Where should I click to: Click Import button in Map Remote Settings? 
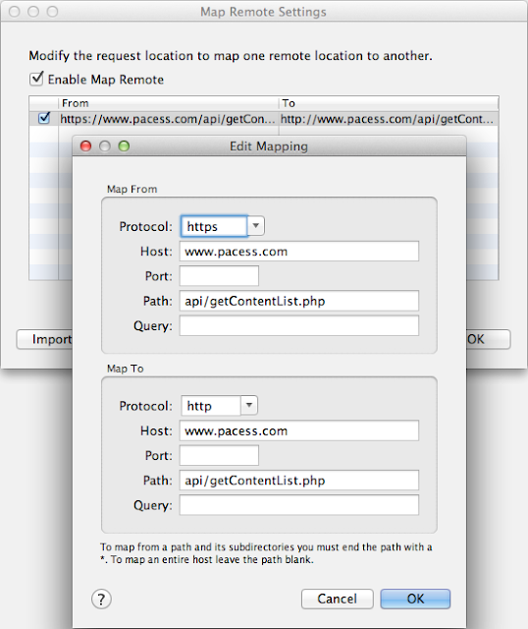[x=44, y=339]
